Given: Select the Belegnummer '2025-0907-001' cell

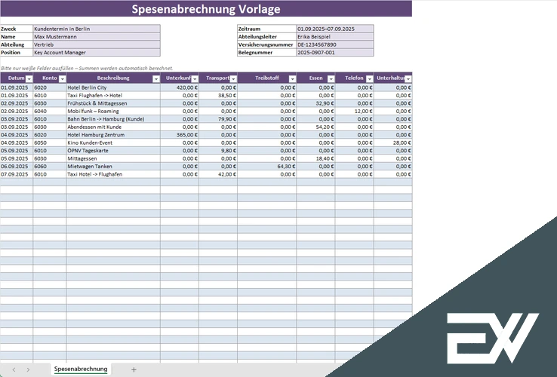Looking at the screenshot, I should point(335,52).
